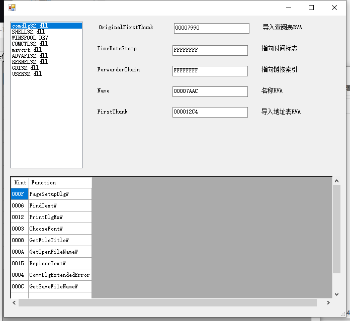Click the application icon in title bar

pyautogui.click(x=12, y=8)
